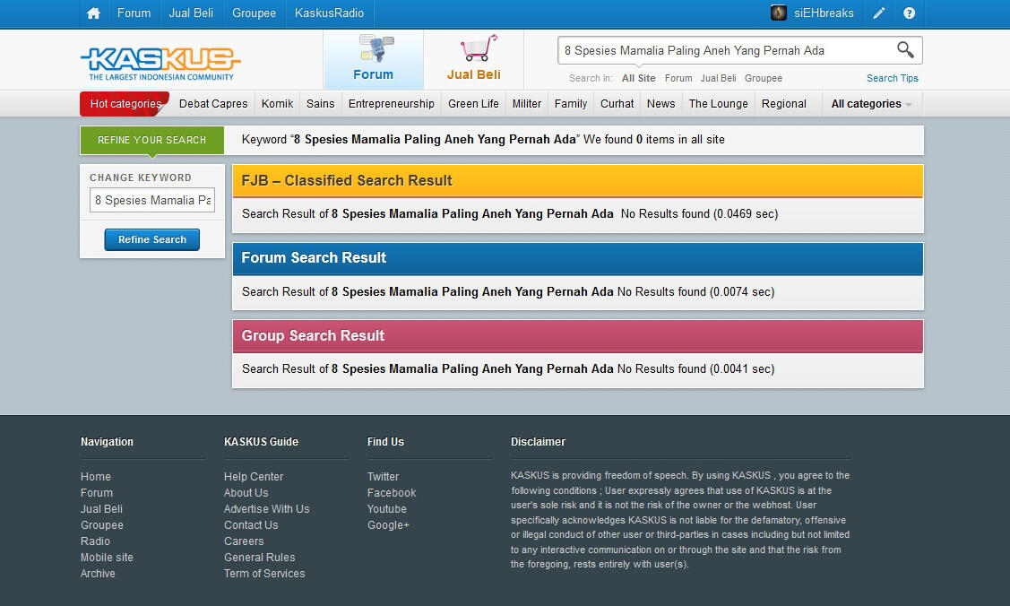This screenshot has height=606, width=1010.
Task: Open Jual Beli in the top navigation bar
Action: pos(191,13)
